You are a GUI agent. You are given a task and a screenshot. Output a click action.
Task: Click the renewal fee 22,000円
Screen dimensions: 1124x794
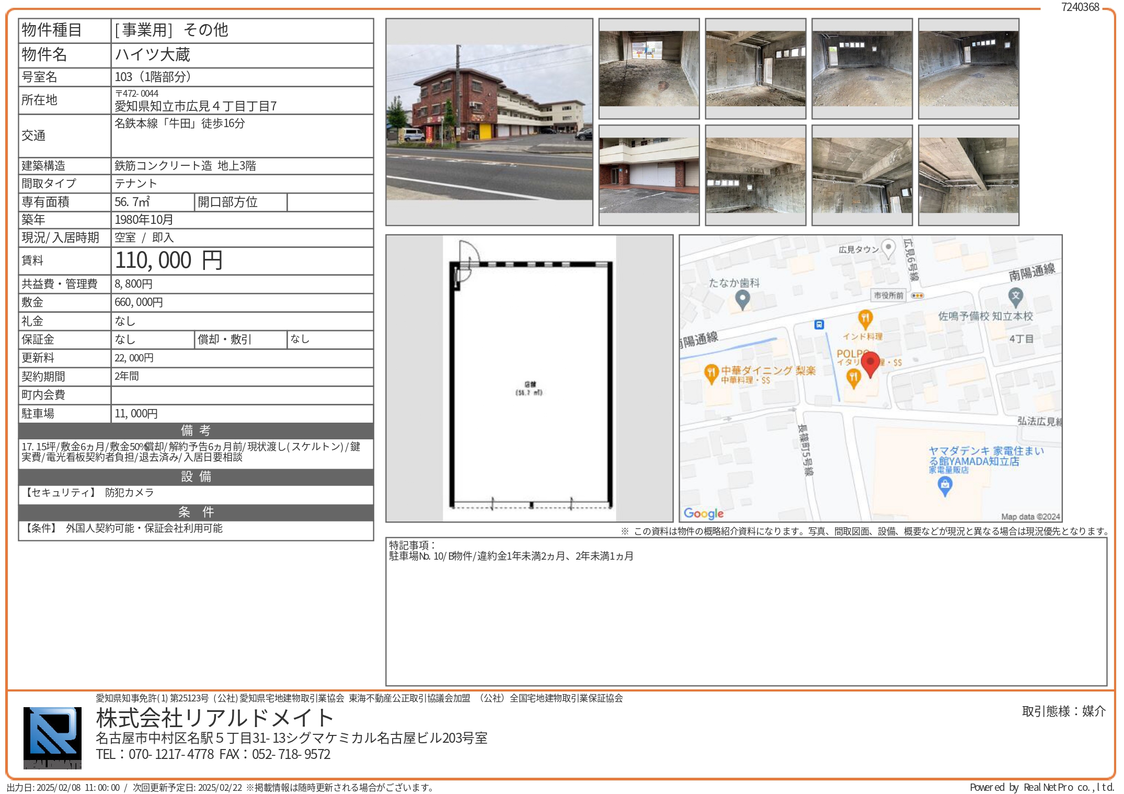pos(134,358)
